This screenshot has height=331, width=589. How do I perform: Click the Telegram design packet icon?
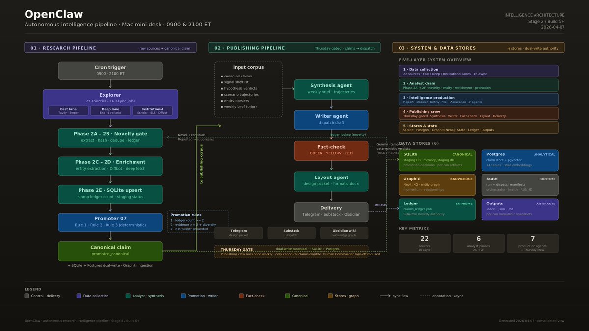(239, 232)
